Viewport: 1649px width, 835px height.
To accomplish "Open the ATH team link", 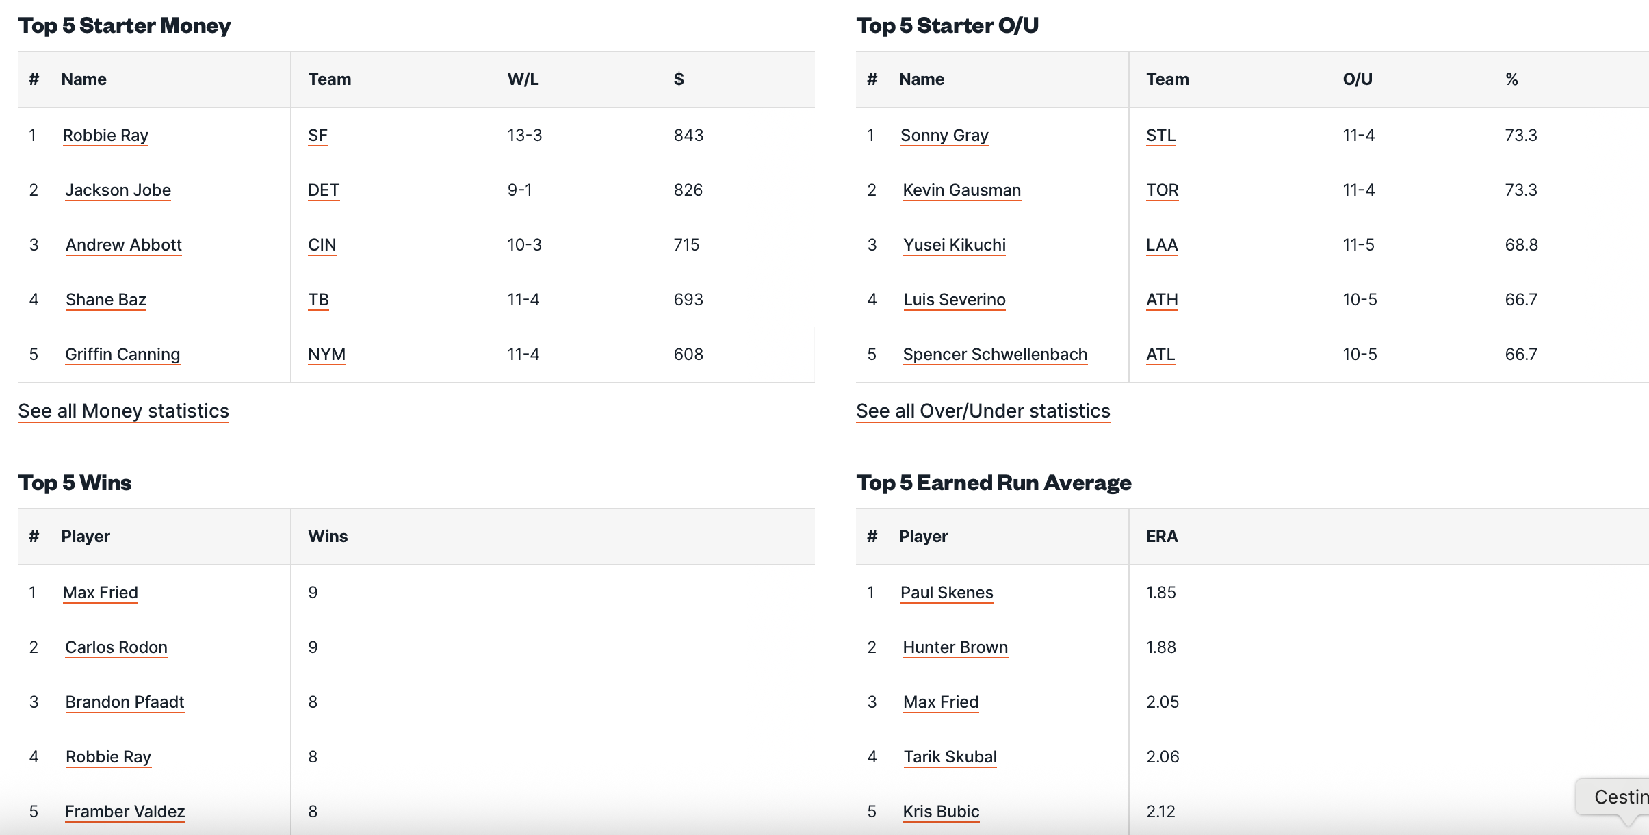I will [x=1162, y=300].
